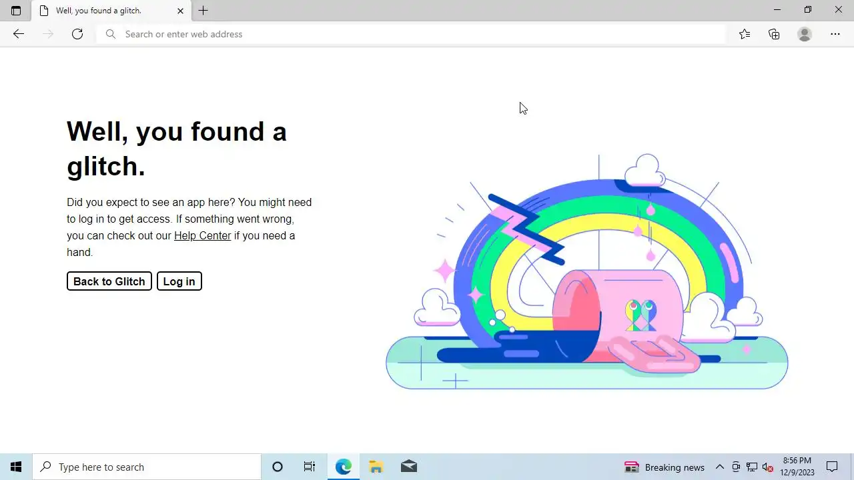Screen dimensions: 854x480
Task: Open Mail app from taskbar
Action: (x=409, y=467)
